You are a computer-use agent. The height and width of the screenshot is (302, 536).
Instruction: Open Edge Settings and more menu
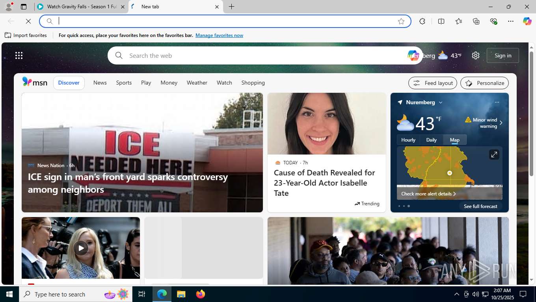(x=511, y=21)
